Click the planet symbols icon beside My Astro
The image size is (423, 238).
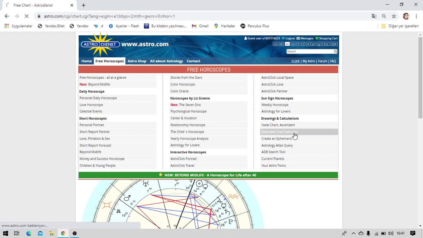295,61
